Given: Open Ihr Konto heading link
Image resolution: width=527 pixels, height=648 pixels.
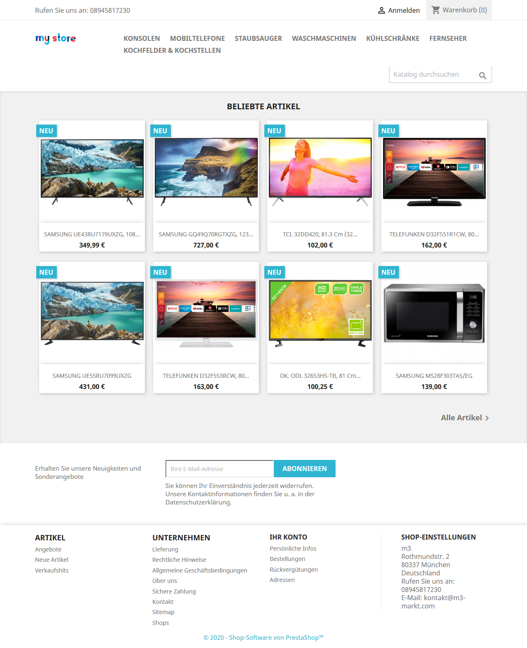Looking at the screenshot, I should click(288, 537).
